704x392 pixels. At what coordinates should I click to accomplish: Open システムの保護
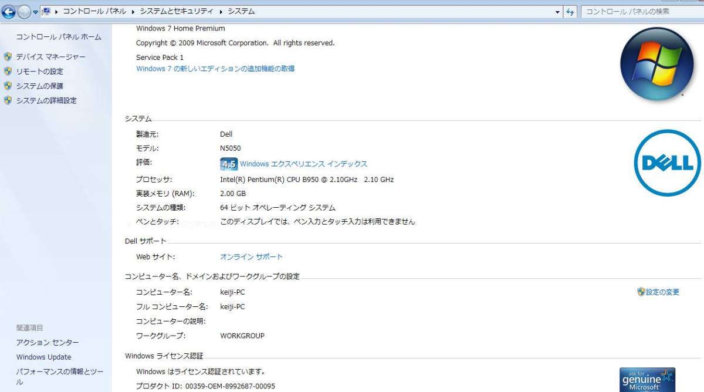pos(39,86)
